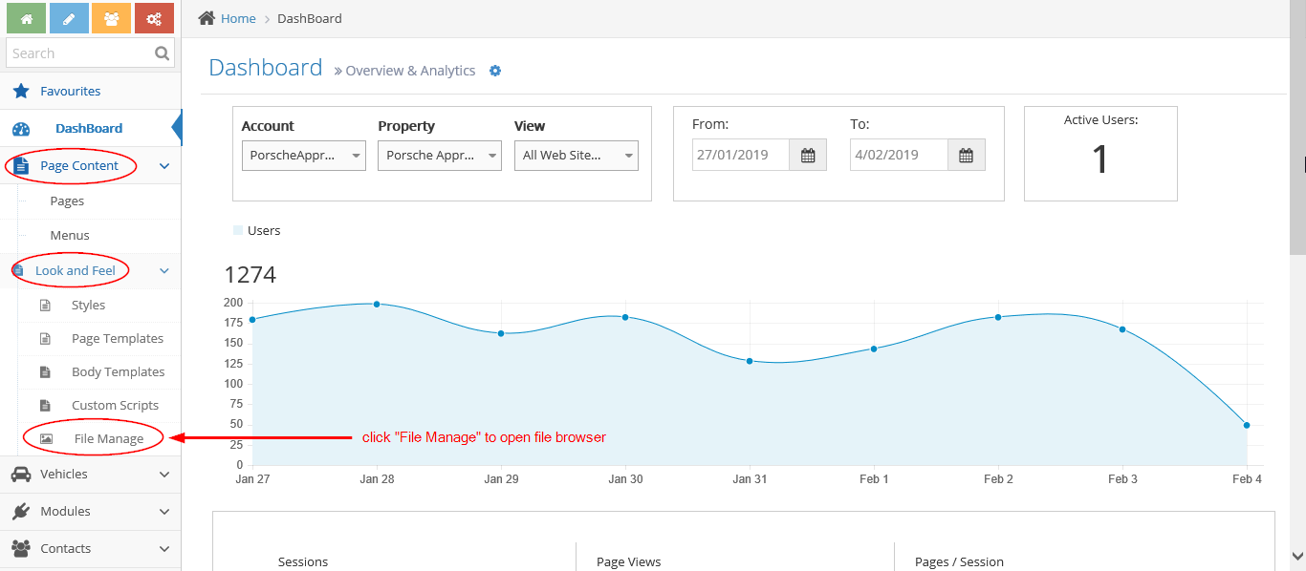This screenshot has width=1306, height=571.
Task: Click the Search input field
Action: (78, 53)
